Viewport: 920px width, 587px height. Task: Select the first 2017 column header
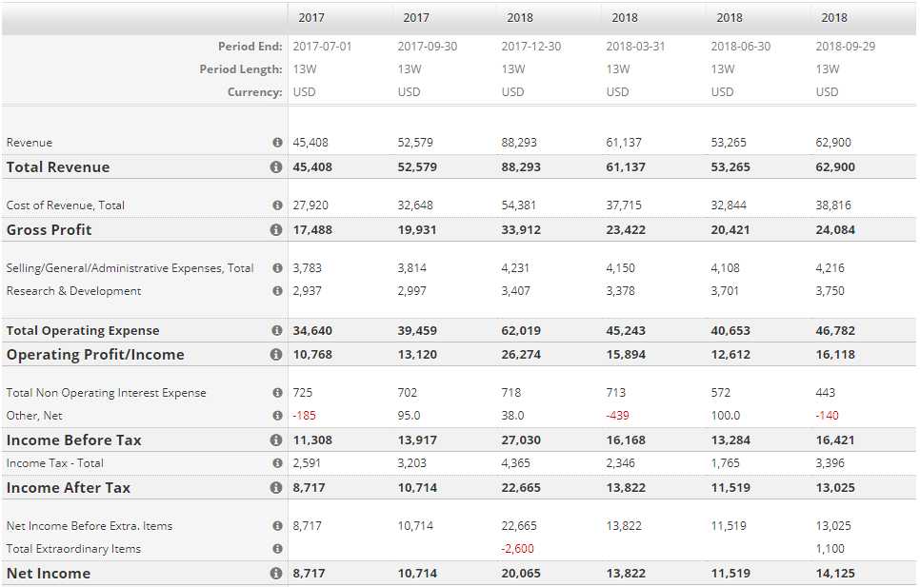coord(310,17)
